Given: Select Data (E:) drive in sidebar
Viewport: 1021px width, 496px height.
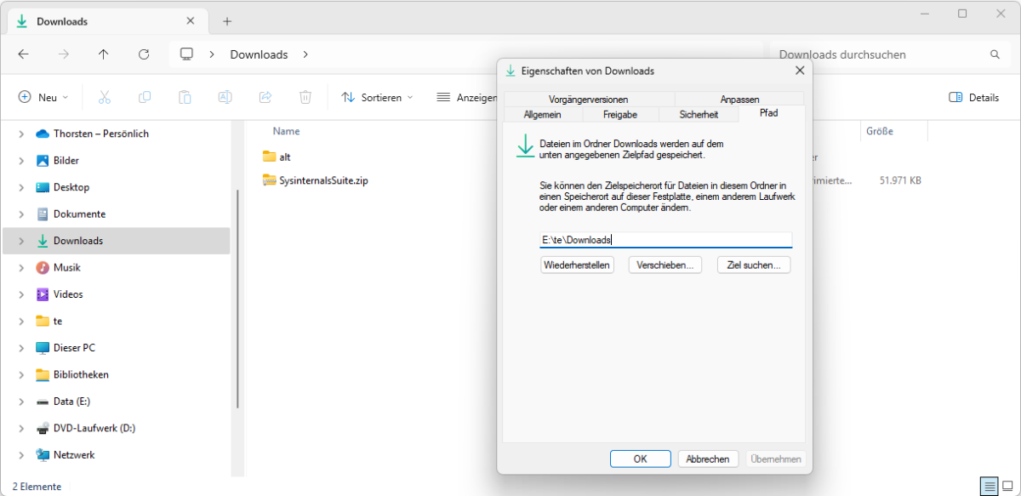Looking at the screenshot, I should [71, 402].
